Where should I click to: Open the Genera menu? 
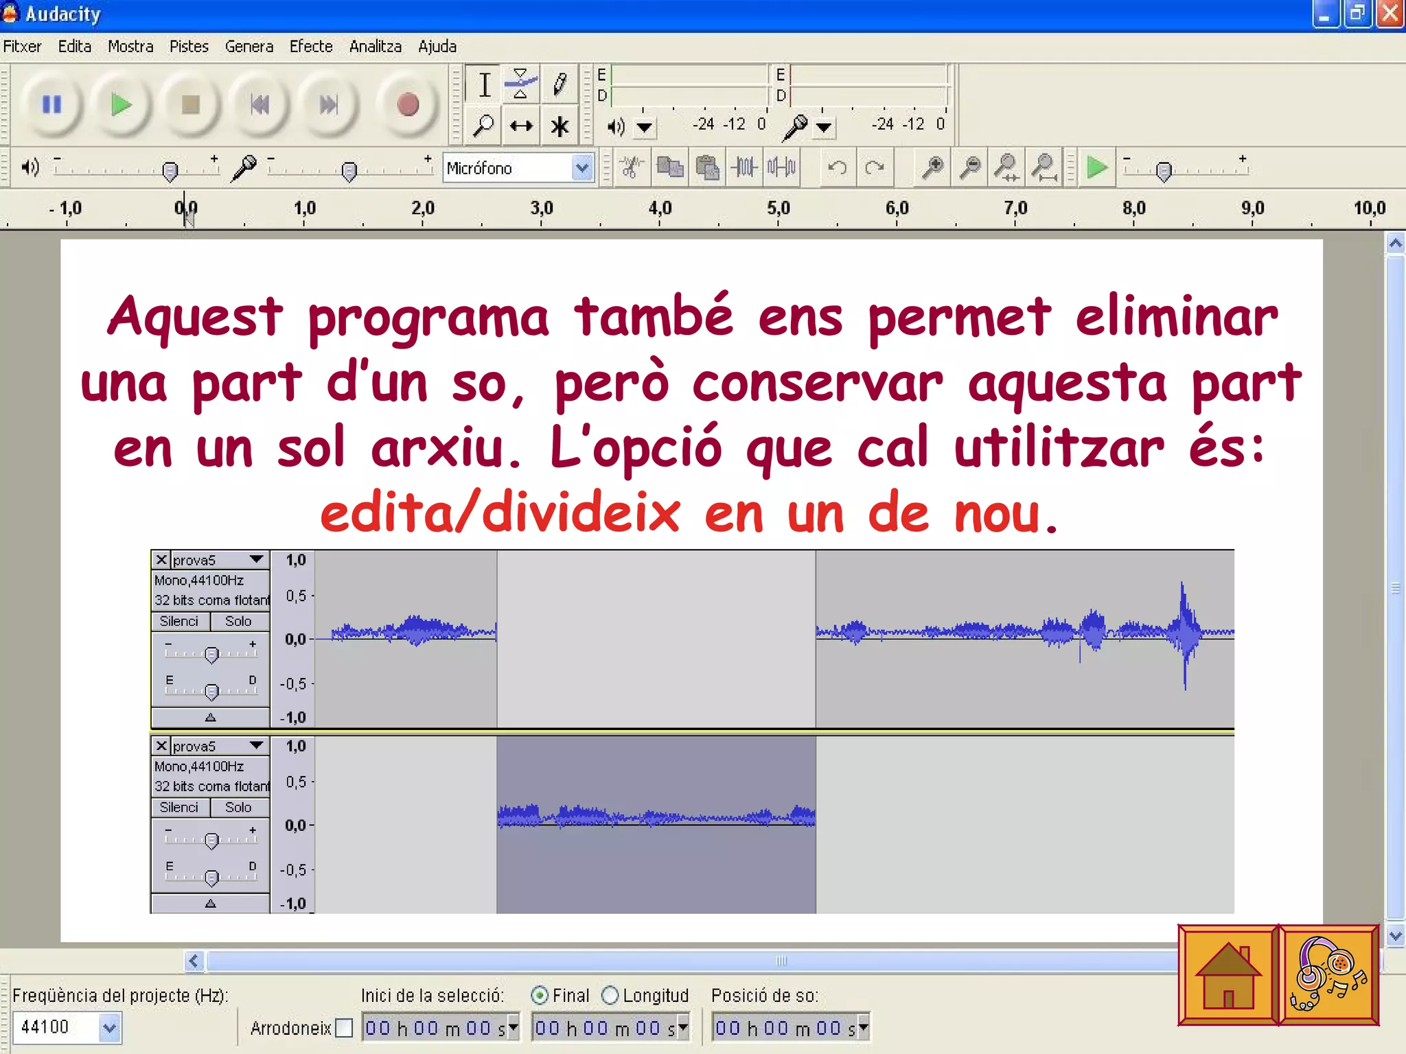coord(249,47)
